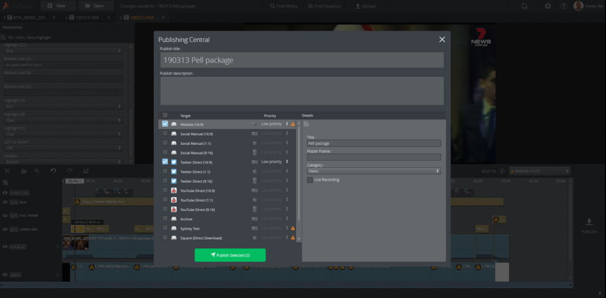
Task: Click the landscape format icon for Social Manual (16:9)
Action: 254,134
